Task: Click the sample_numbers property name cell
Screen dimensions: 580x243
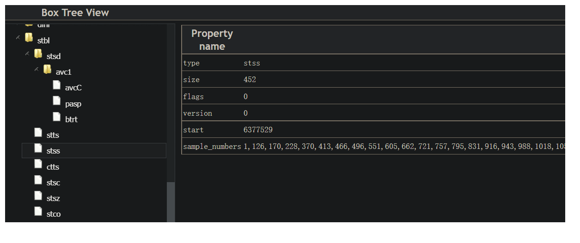Action: coord(212,146)
